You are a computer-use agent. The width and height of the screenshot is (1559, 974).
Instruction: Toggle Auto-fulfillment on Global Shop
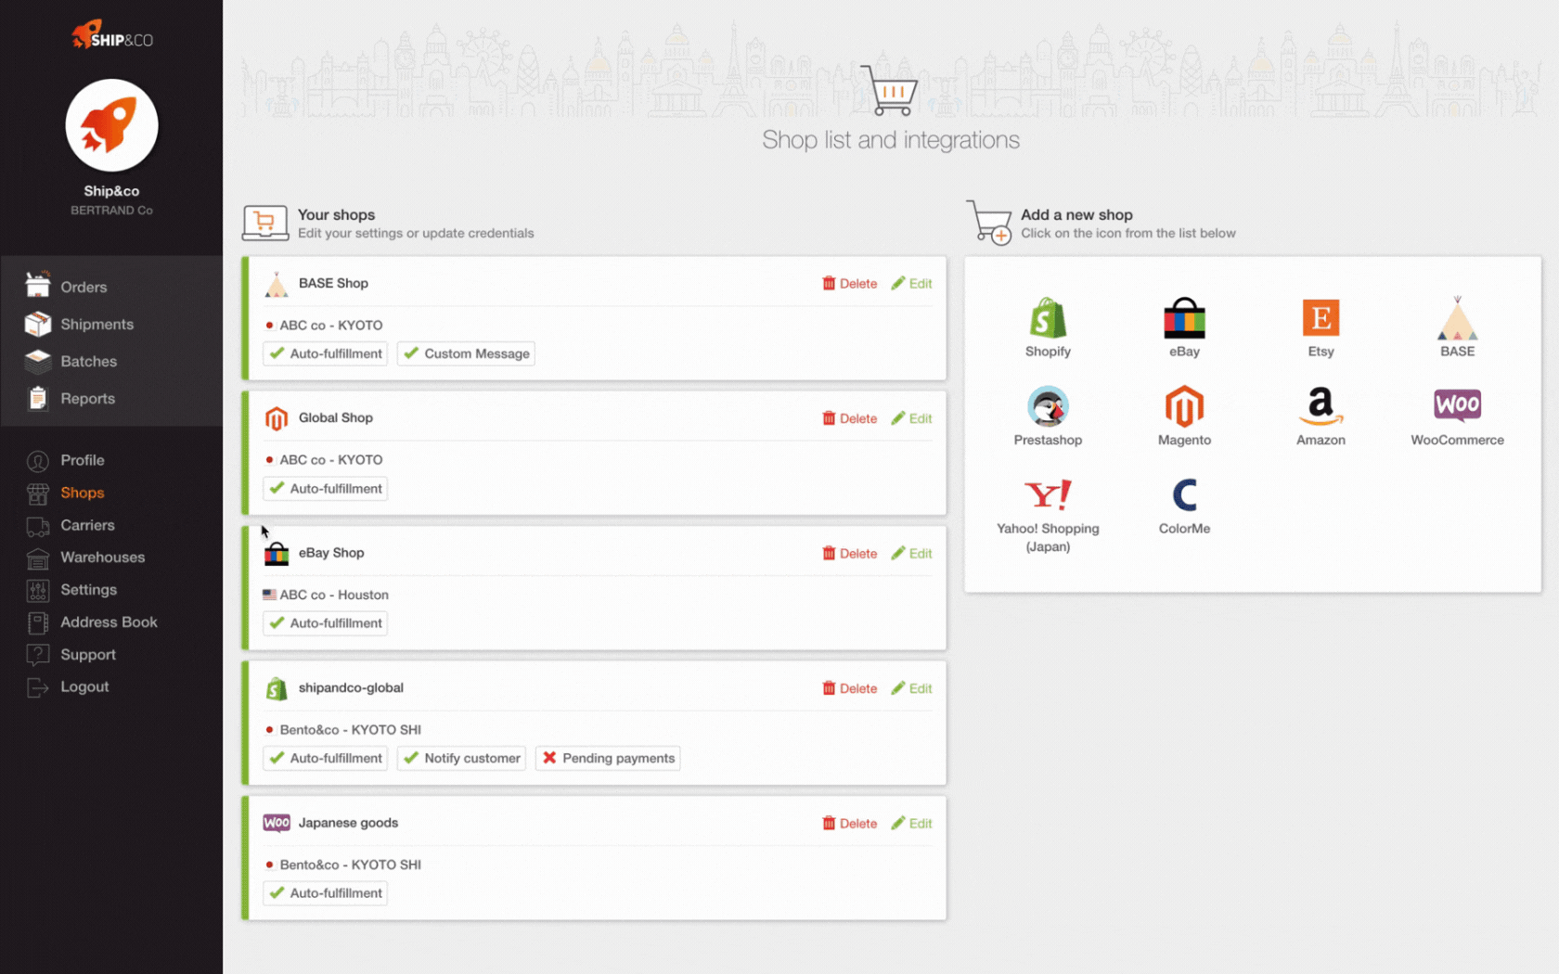325,489
